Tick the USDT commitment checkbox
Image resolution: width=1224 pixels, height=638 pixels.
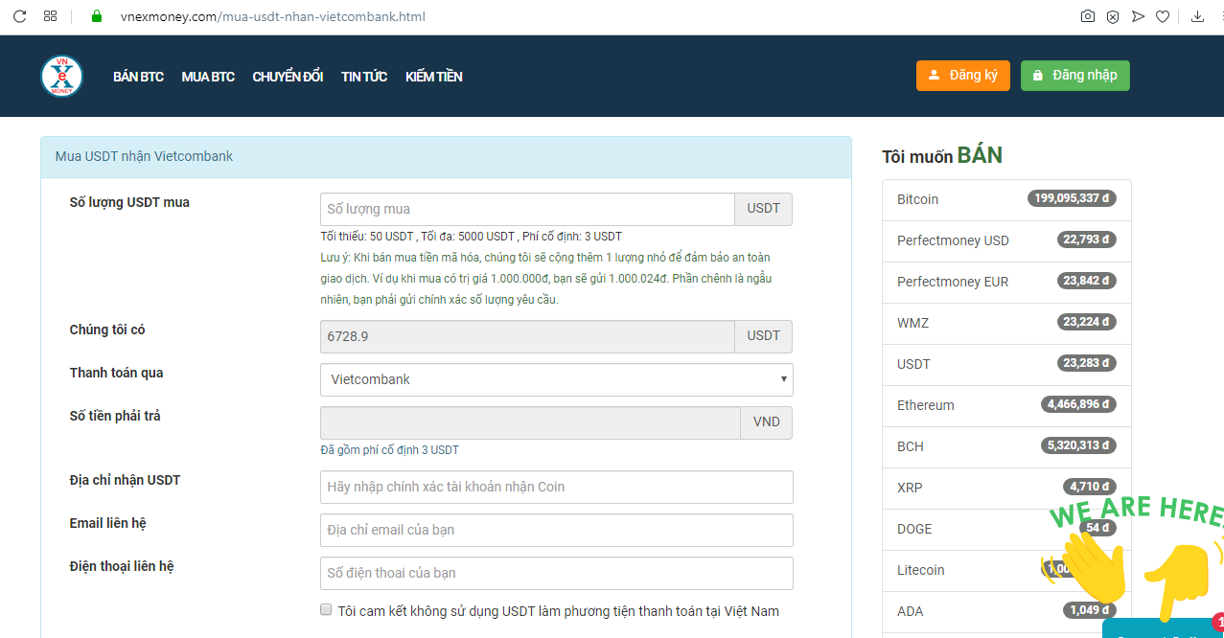click(326, 610)
